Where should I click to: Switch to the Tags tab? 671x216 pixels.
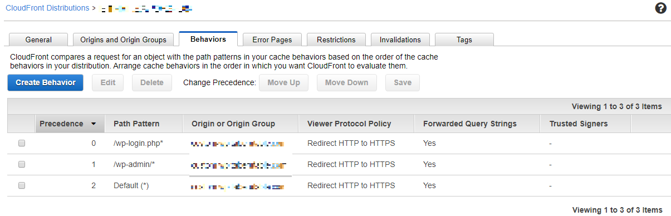tap(464, 40)
